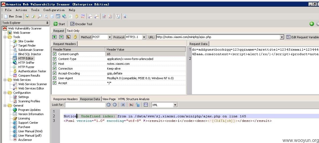This screenshot has height=143, width=319.
Task: Uncheck the User-Agent header checkbox
Action: coord(54,78)
